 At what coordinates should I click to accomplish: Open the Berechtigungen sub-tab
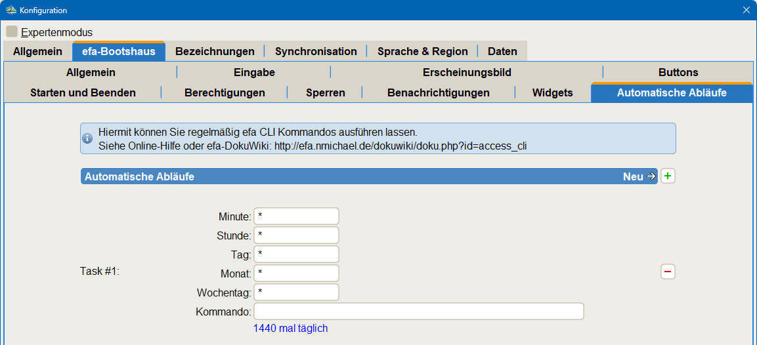pos(225,92)
